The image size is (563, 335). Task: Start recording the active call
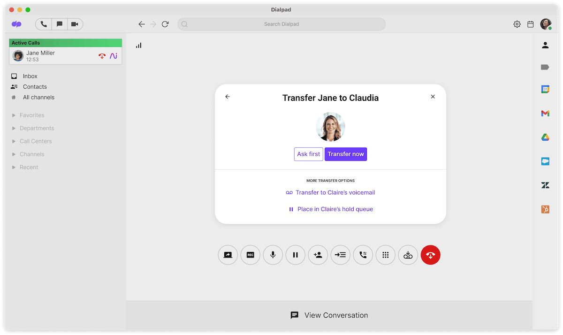click(250, 255)
